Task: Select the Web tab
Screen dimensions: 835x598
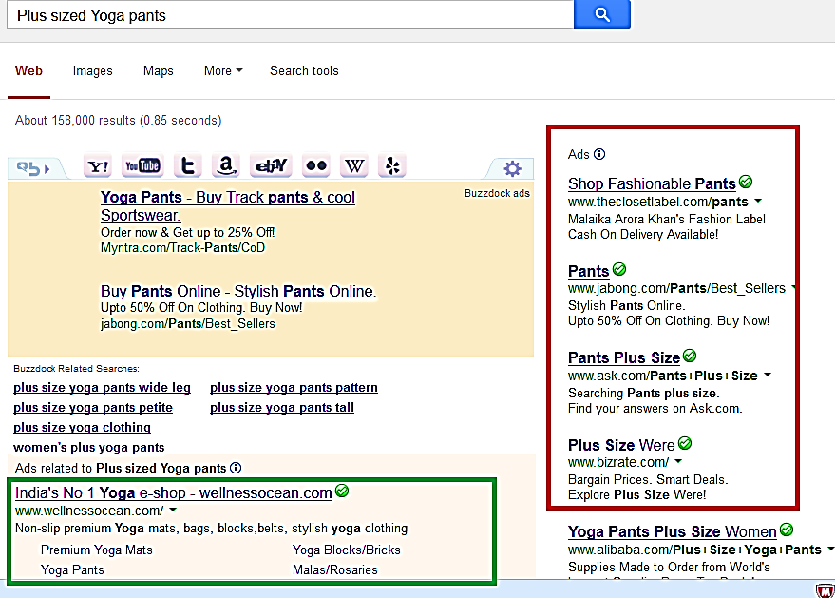Action: click(x=28, y=71)
